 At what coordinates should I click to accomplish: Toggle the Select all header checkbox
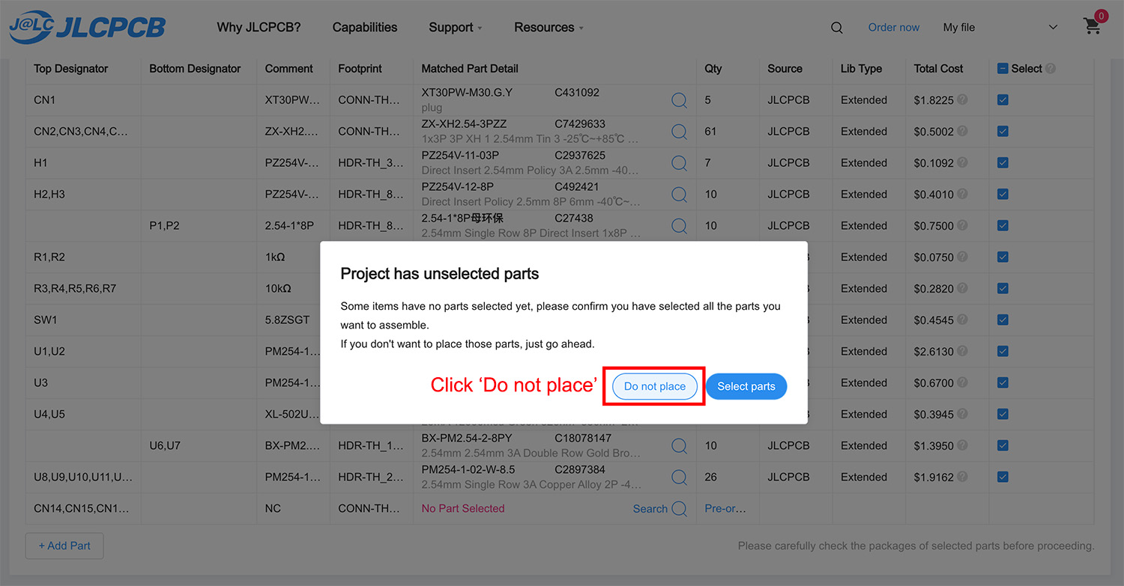click(x=1003, y=68)
